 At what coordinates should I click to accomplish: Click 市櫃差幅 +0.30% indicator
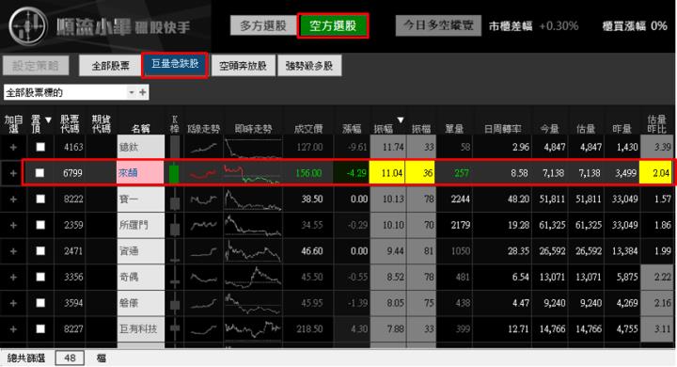pos(534,26)
